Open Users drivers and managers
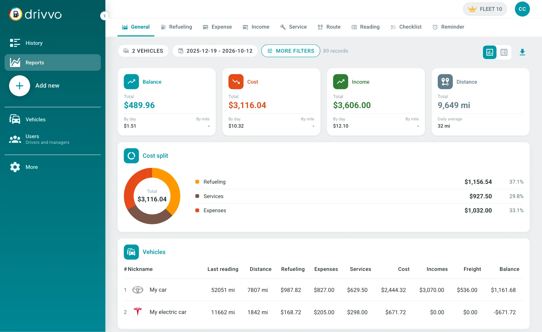The image size is (542, 332). pos(53,139)
